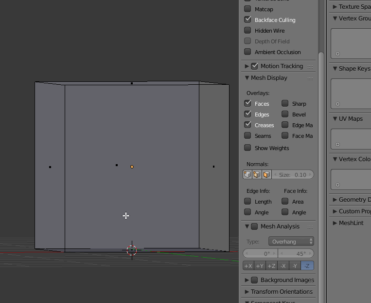
Task: Select the orange object origin point
Action: [x=132, y=167]
